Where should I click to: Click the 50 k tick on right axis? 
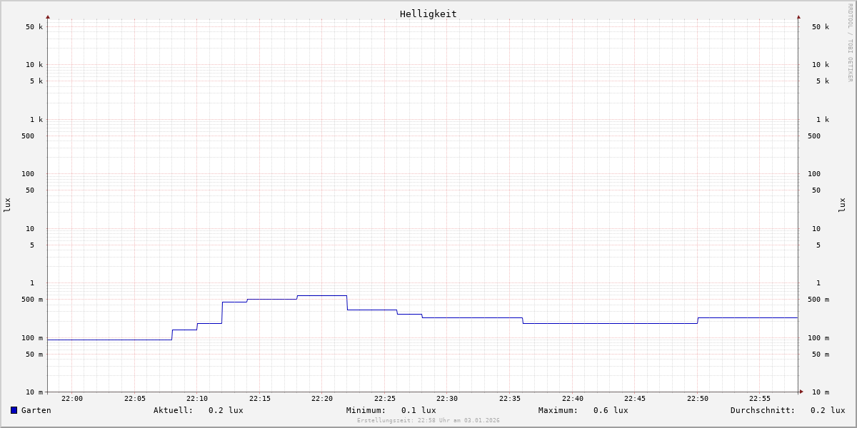821,27
